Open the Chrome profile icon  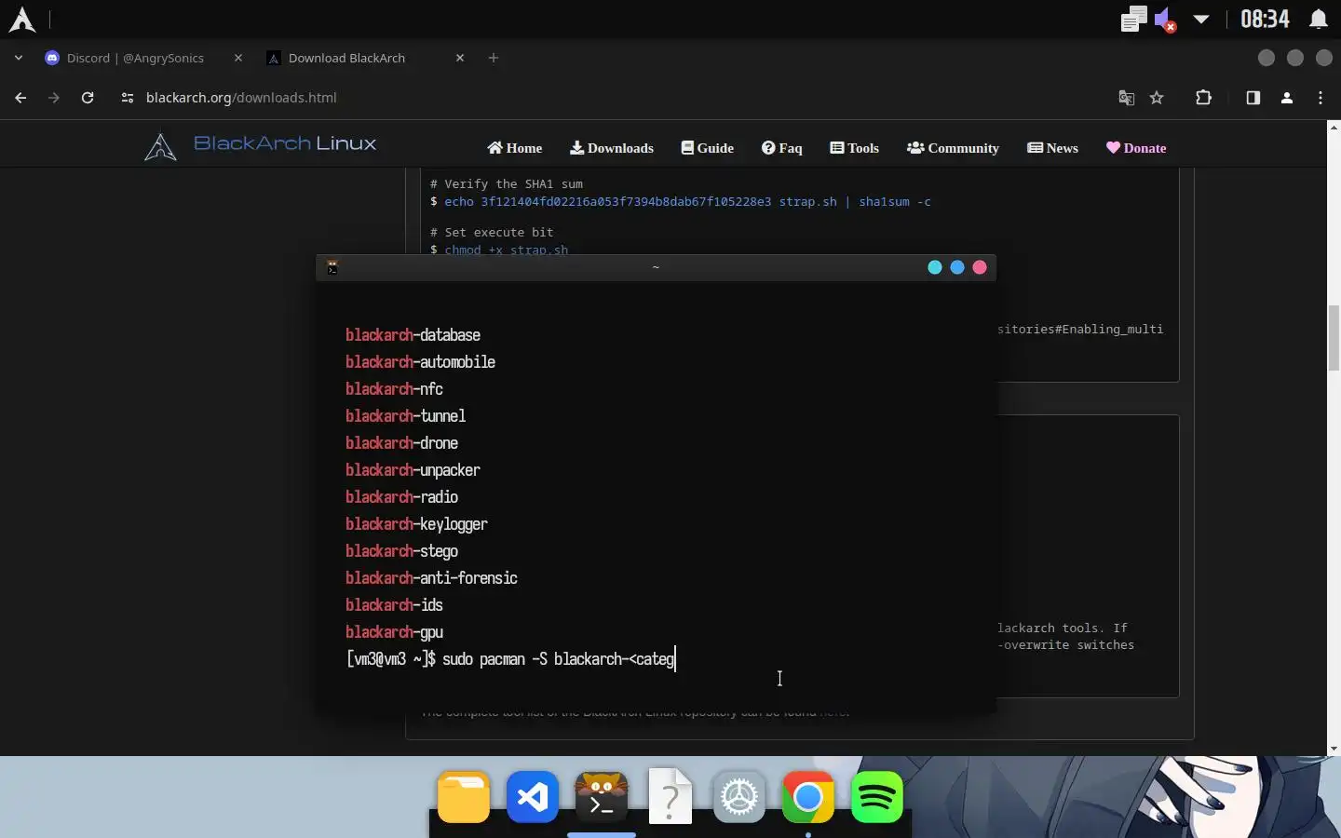click(1287, 98)
